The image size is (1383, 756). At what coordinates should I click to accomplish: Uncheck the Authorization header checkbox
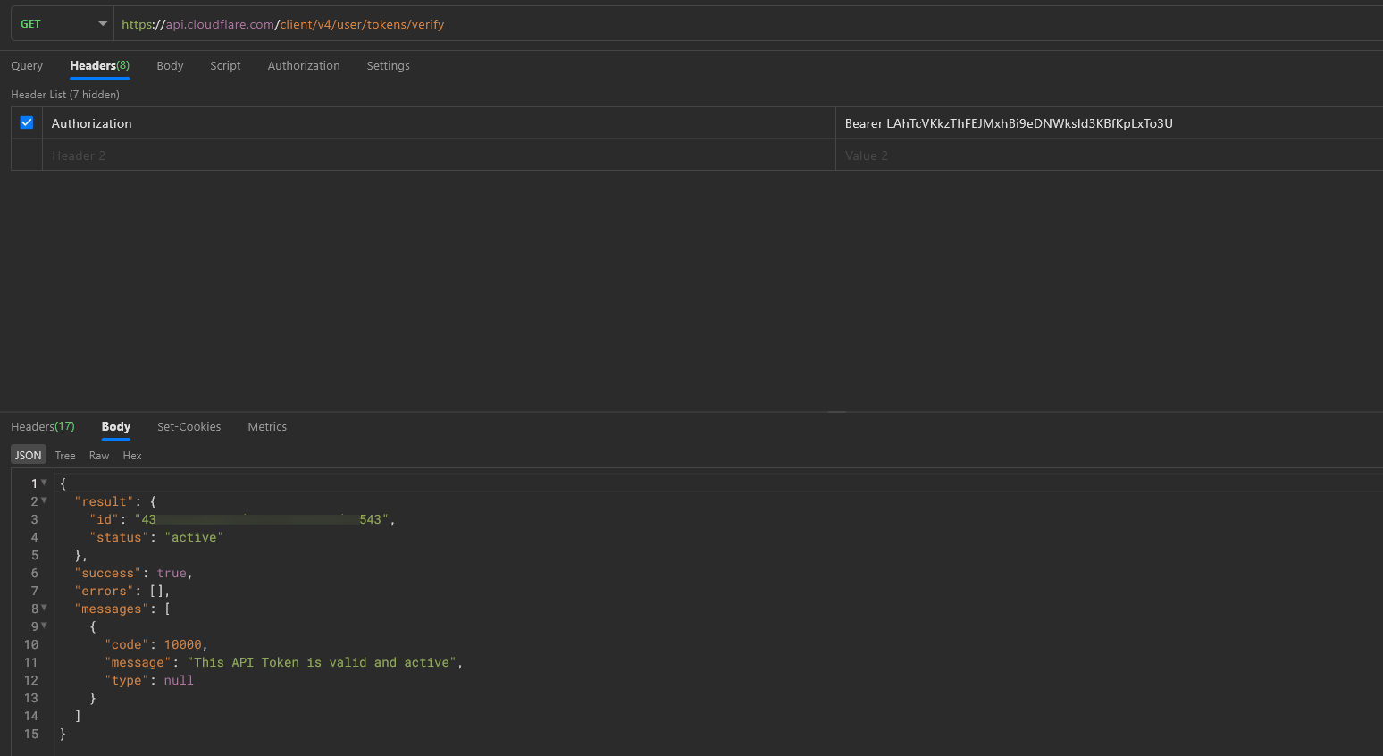coord(27,122)
